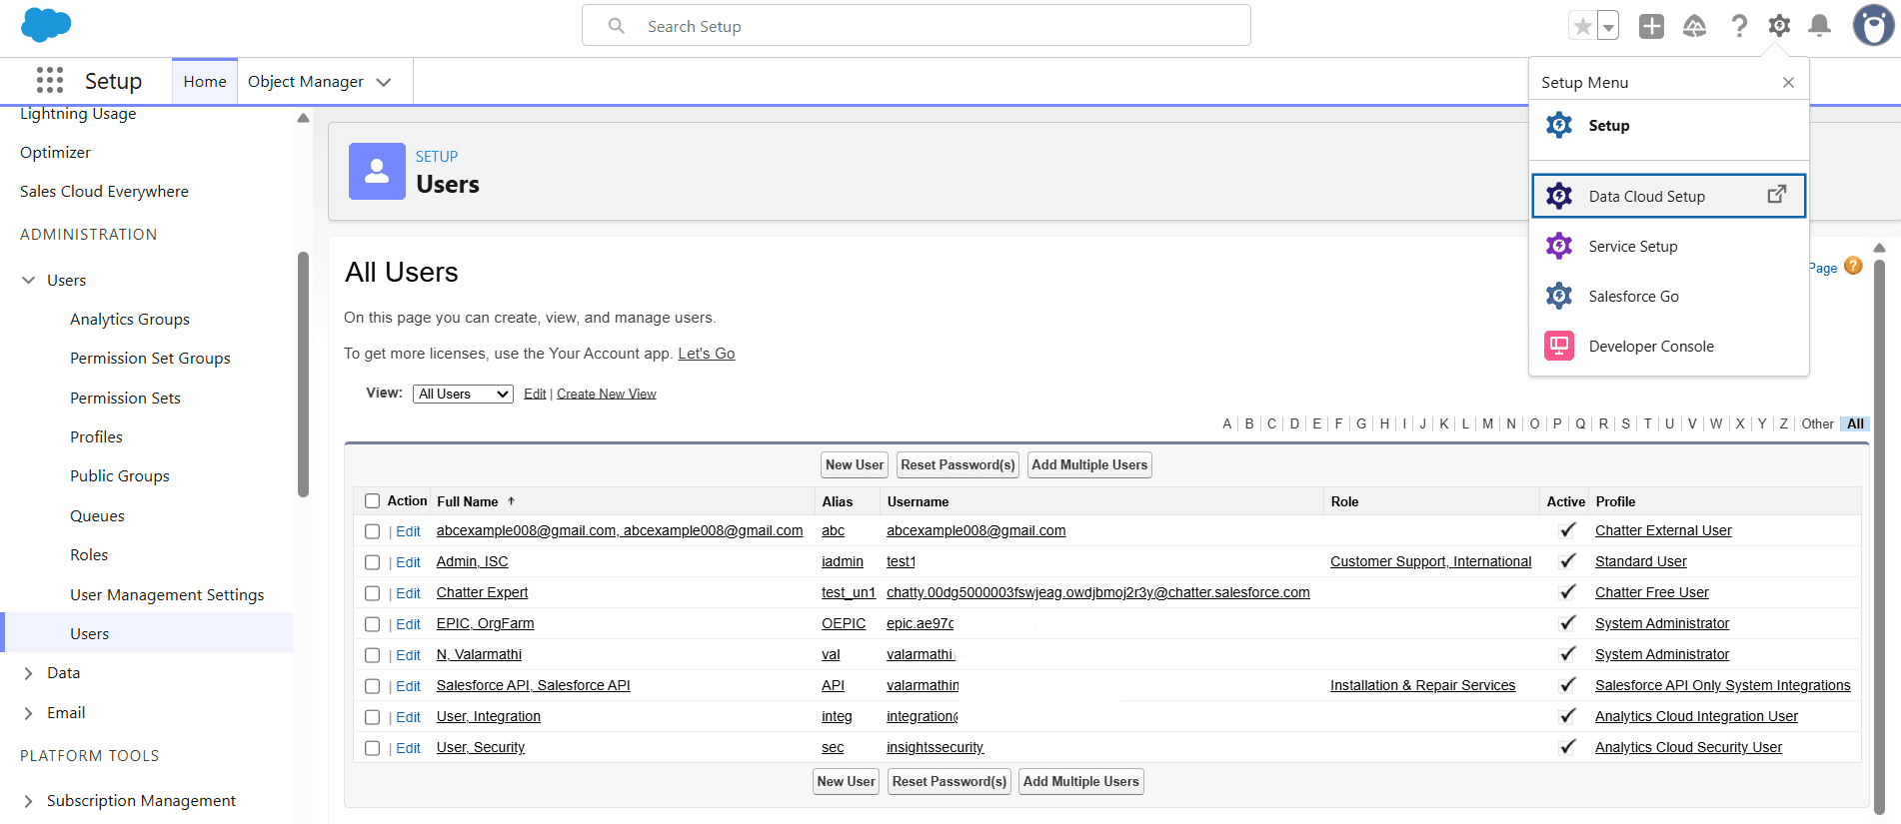Open Data Cloud Setup menu entry

(x=1669, y=196)
